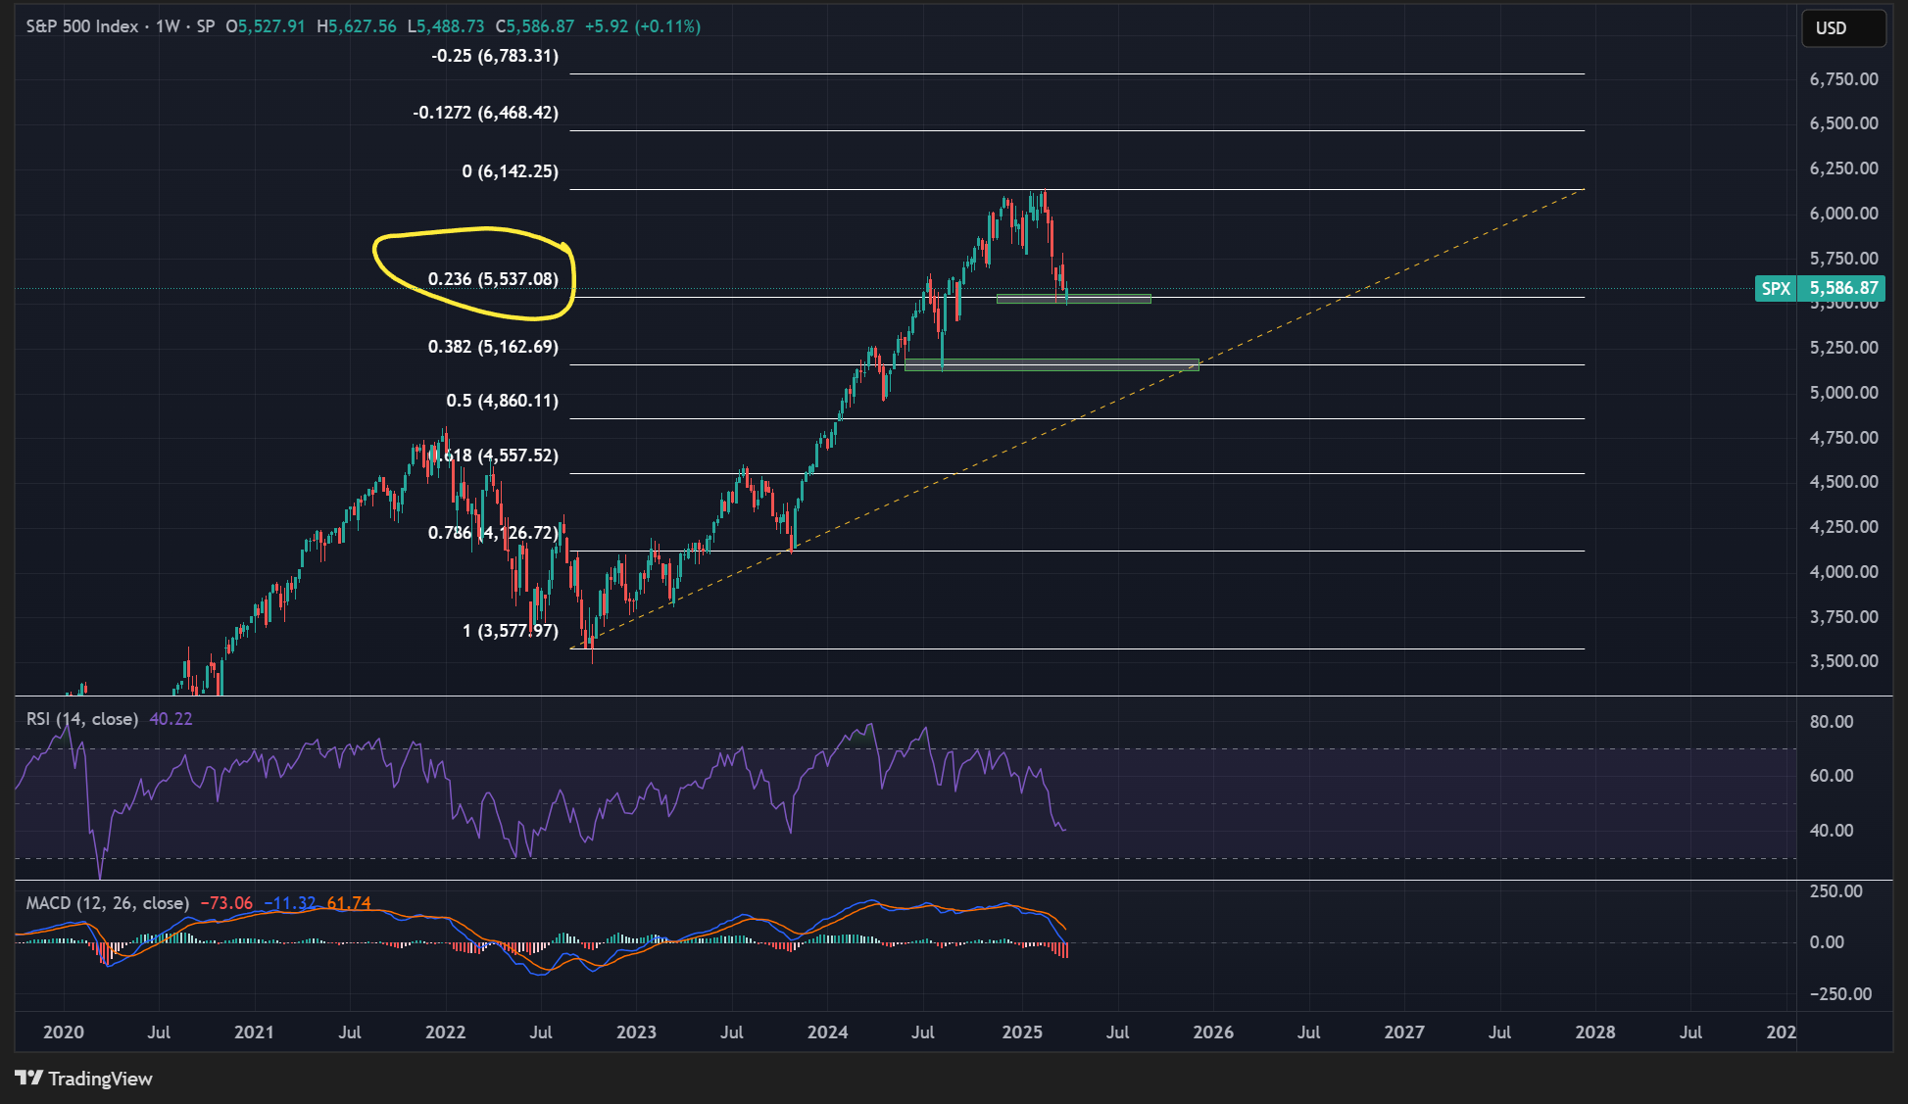The height and width of the screenshot is (1104, 1908).
Task: Click 6,500.00 on the price axis
Action: 1843,123
